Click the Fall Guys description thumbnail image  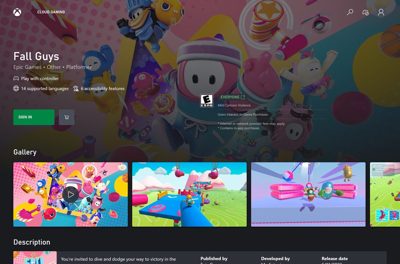pos(35,258)
